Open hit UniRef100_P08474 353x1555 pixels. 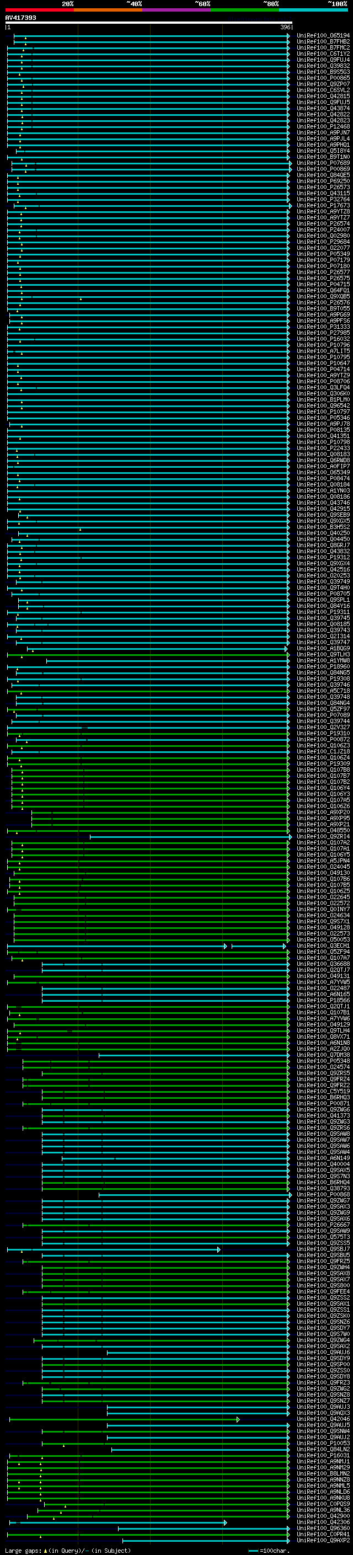click(323, 478)
